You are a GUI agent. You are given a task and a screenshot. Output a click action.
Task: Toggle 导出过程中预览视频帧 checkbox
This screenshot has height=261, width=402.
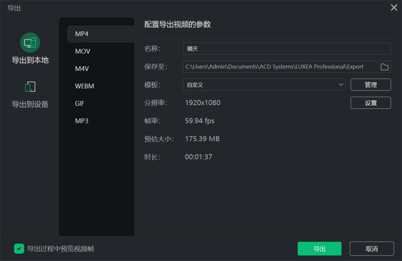[x=19, y=248]
